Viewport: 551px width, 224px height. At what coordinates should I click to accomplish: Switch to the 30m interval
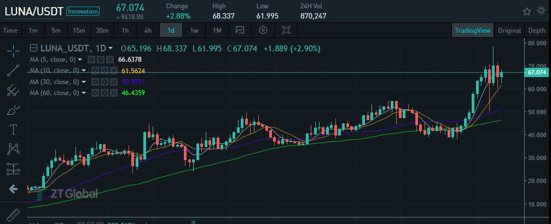(x=102, y=31)
